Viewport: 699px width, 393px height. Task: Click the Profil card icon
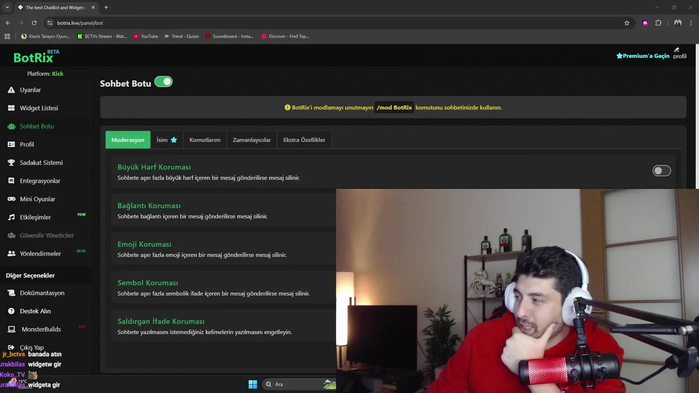click(11, 145)
